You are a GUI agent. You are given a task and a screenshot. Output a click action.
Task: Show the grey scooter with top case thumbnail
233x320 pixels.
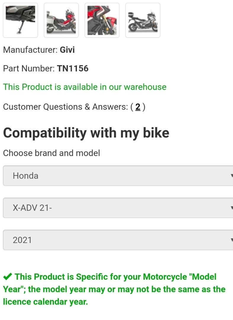[x=143, y=20]
